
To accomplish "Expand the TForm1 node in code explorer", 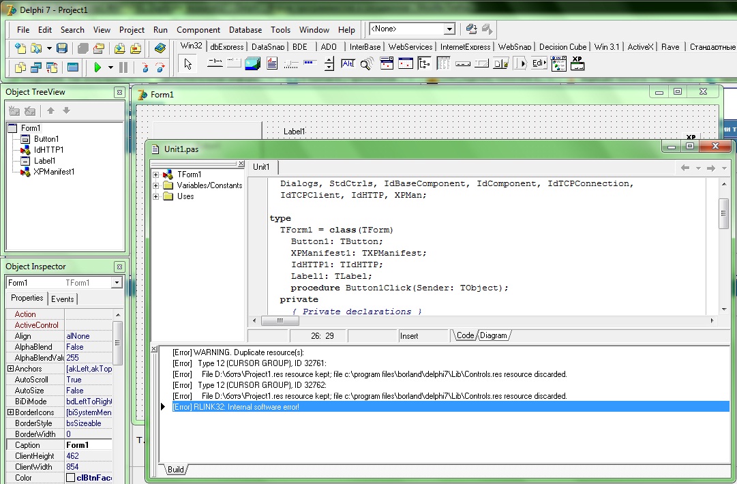I will (x=156, y=175).
